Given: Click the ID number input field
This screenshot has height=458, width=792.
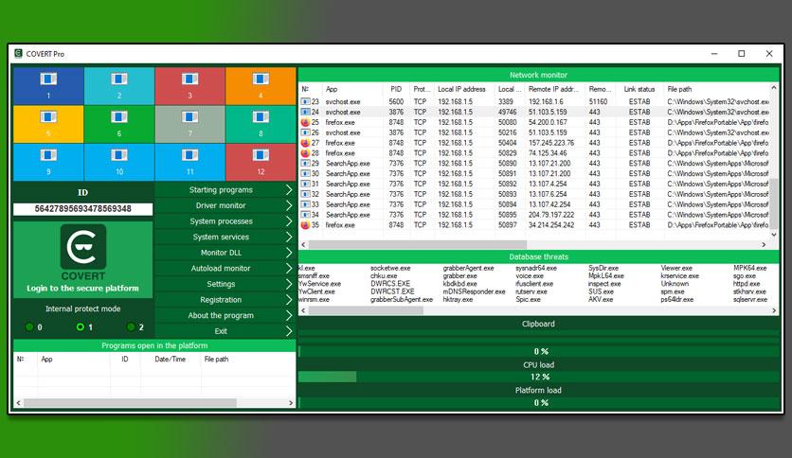Looking at the screenshot, I should [82, 209].
